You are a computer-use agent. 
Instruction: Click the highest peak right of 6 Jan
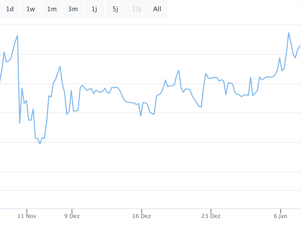(x=289, y=33)
